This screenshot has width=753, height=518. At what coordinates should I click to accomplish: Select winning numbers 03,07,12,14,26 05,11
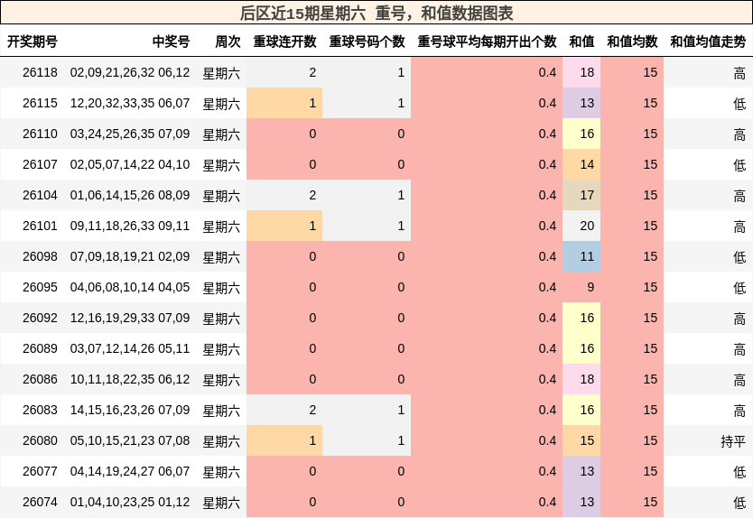pyautogui.click(x=130, y=349)
